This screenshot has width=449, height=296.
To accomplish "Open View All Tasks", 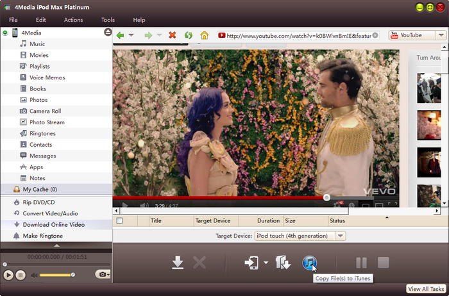I will point(426,289).
